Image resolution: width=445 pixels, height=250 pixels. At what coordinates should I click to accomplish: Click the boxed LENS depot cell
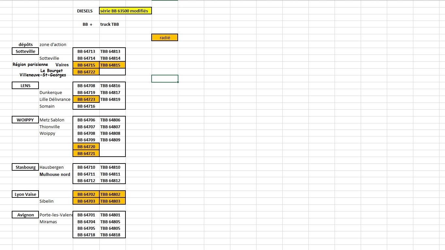[25, 86]
